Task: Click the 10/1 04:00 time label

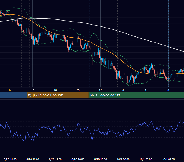Action: [x=168, y=159]
